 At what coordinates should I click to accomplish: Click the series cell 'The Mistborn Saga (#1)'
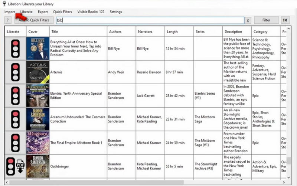[208, 143]
